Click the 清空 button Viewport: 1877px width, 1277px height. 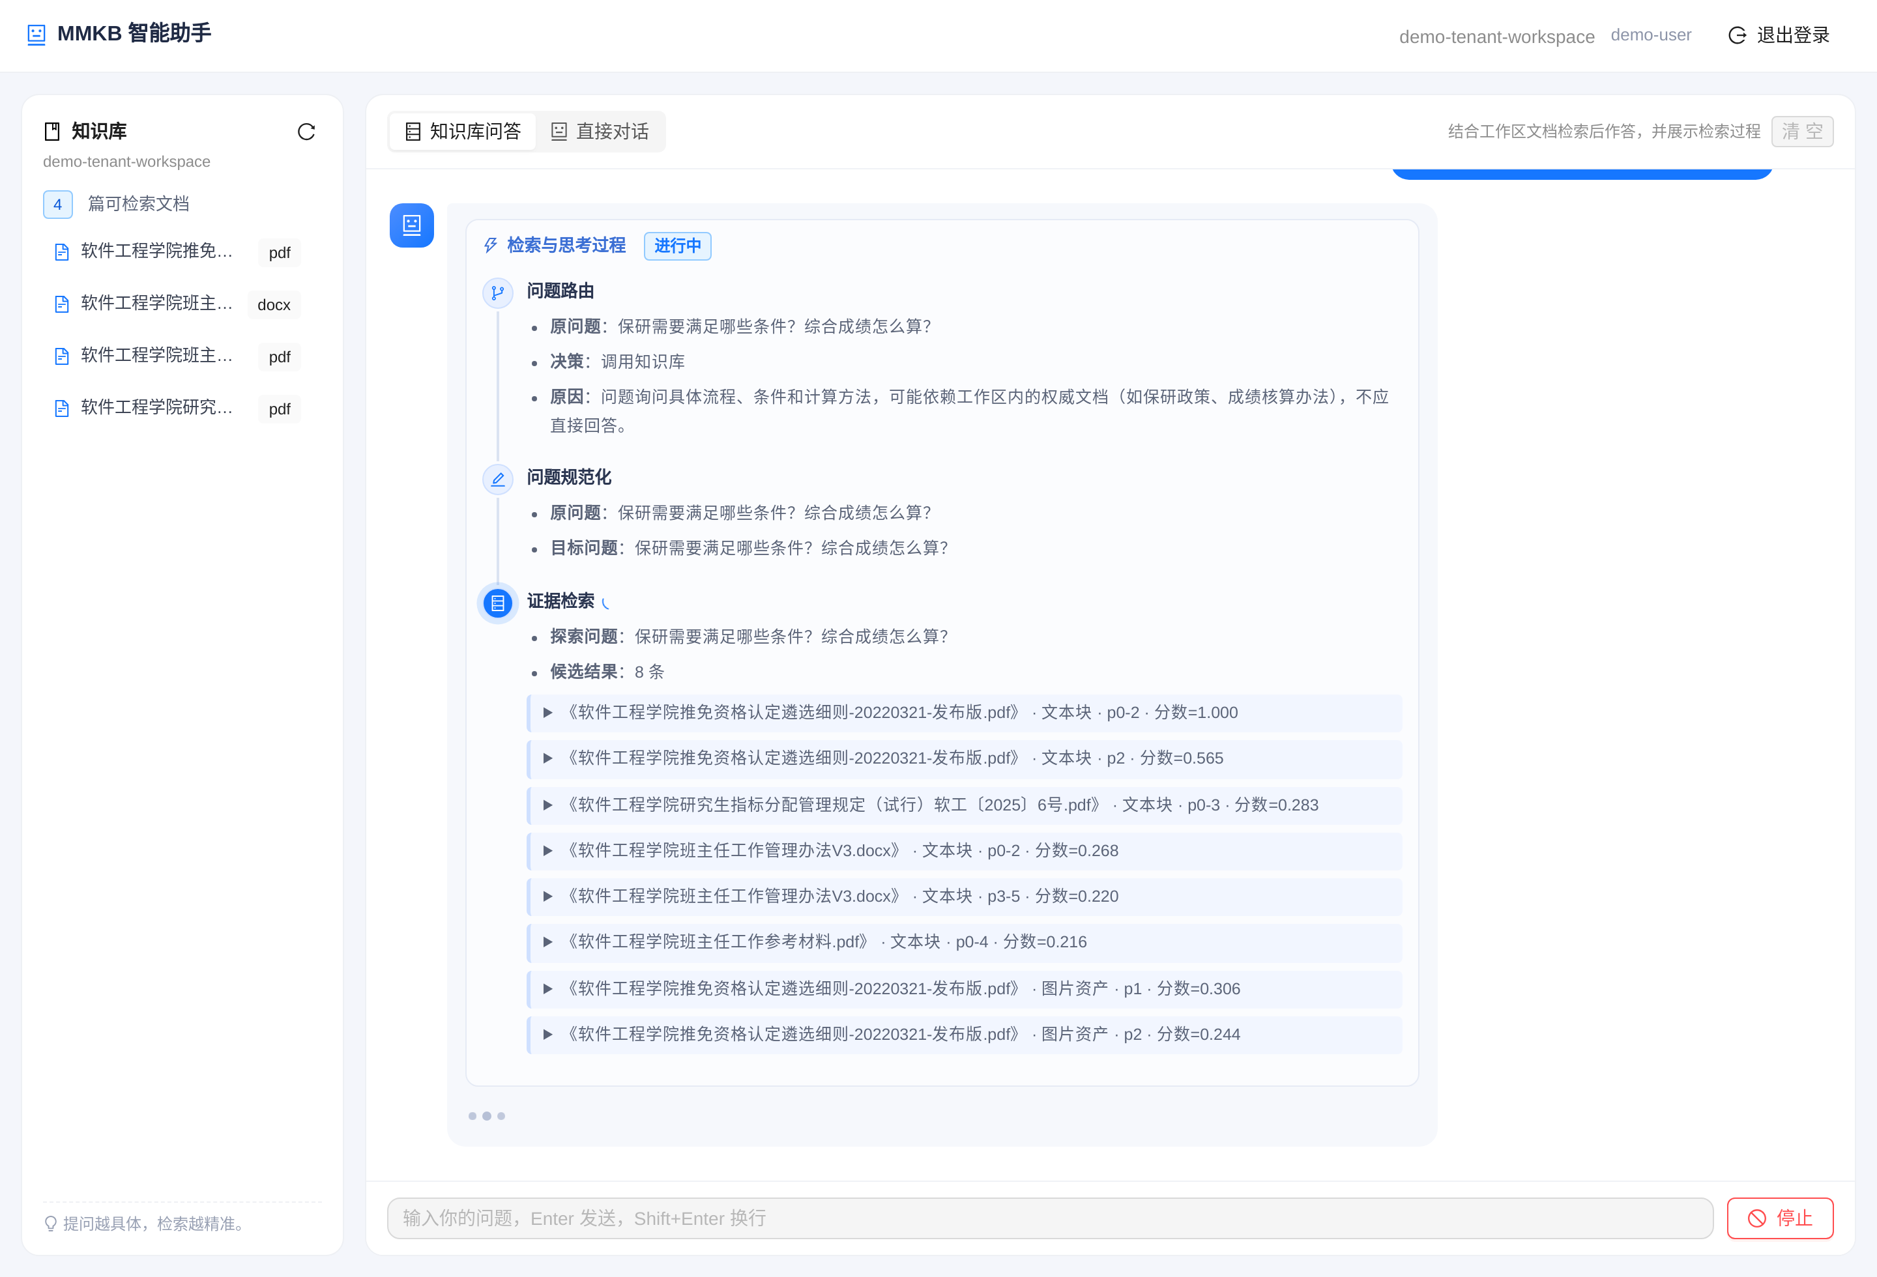coord(1802,132)
